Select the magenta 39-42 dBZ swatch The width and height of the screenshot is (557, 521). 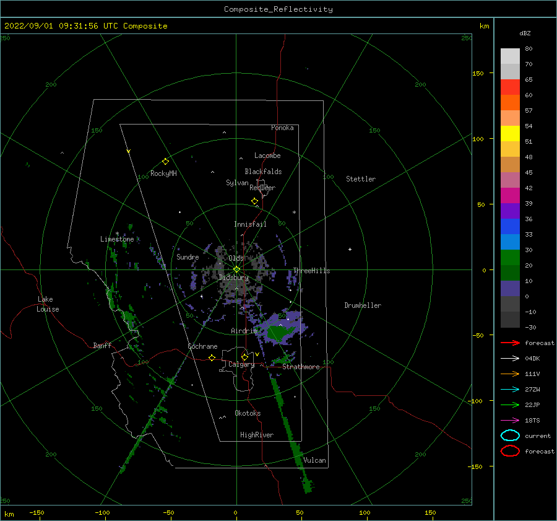(510, 195)
